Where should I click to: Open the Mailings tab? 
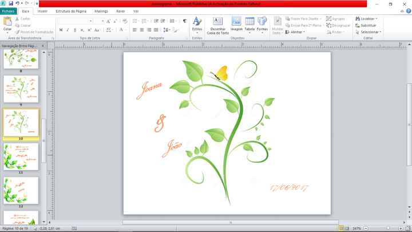pyautogui.click(x=101, y=11)
